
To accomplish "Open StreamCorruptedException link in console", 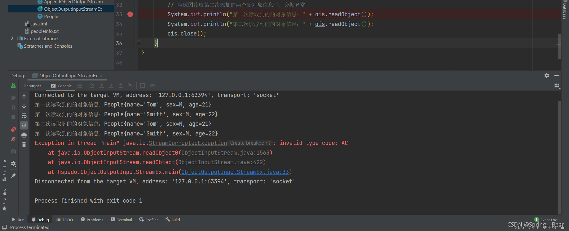I will (188, 143).
